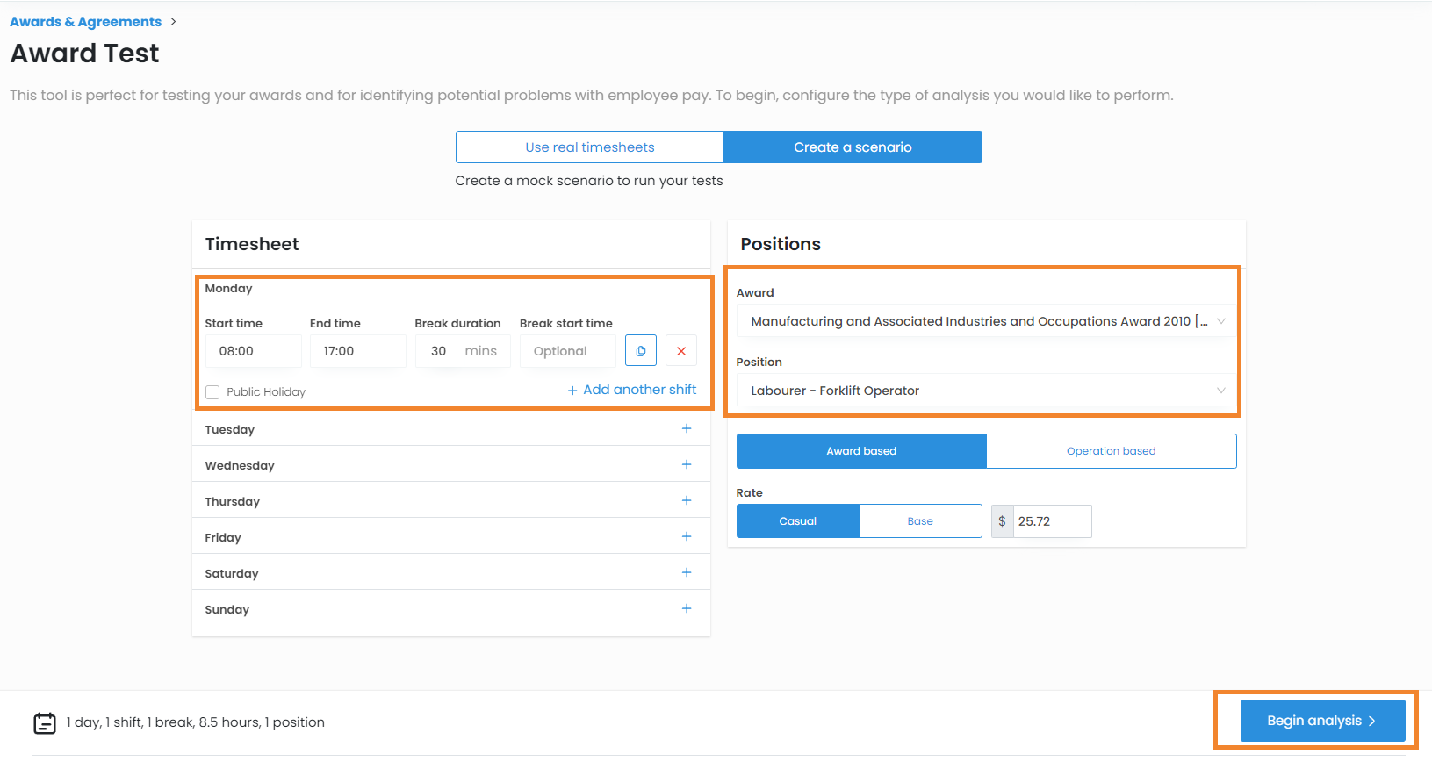This screenshot has width=1432, height=761.
Task: Add a shift to Sunday with plus icon
Action: (687, 608)
